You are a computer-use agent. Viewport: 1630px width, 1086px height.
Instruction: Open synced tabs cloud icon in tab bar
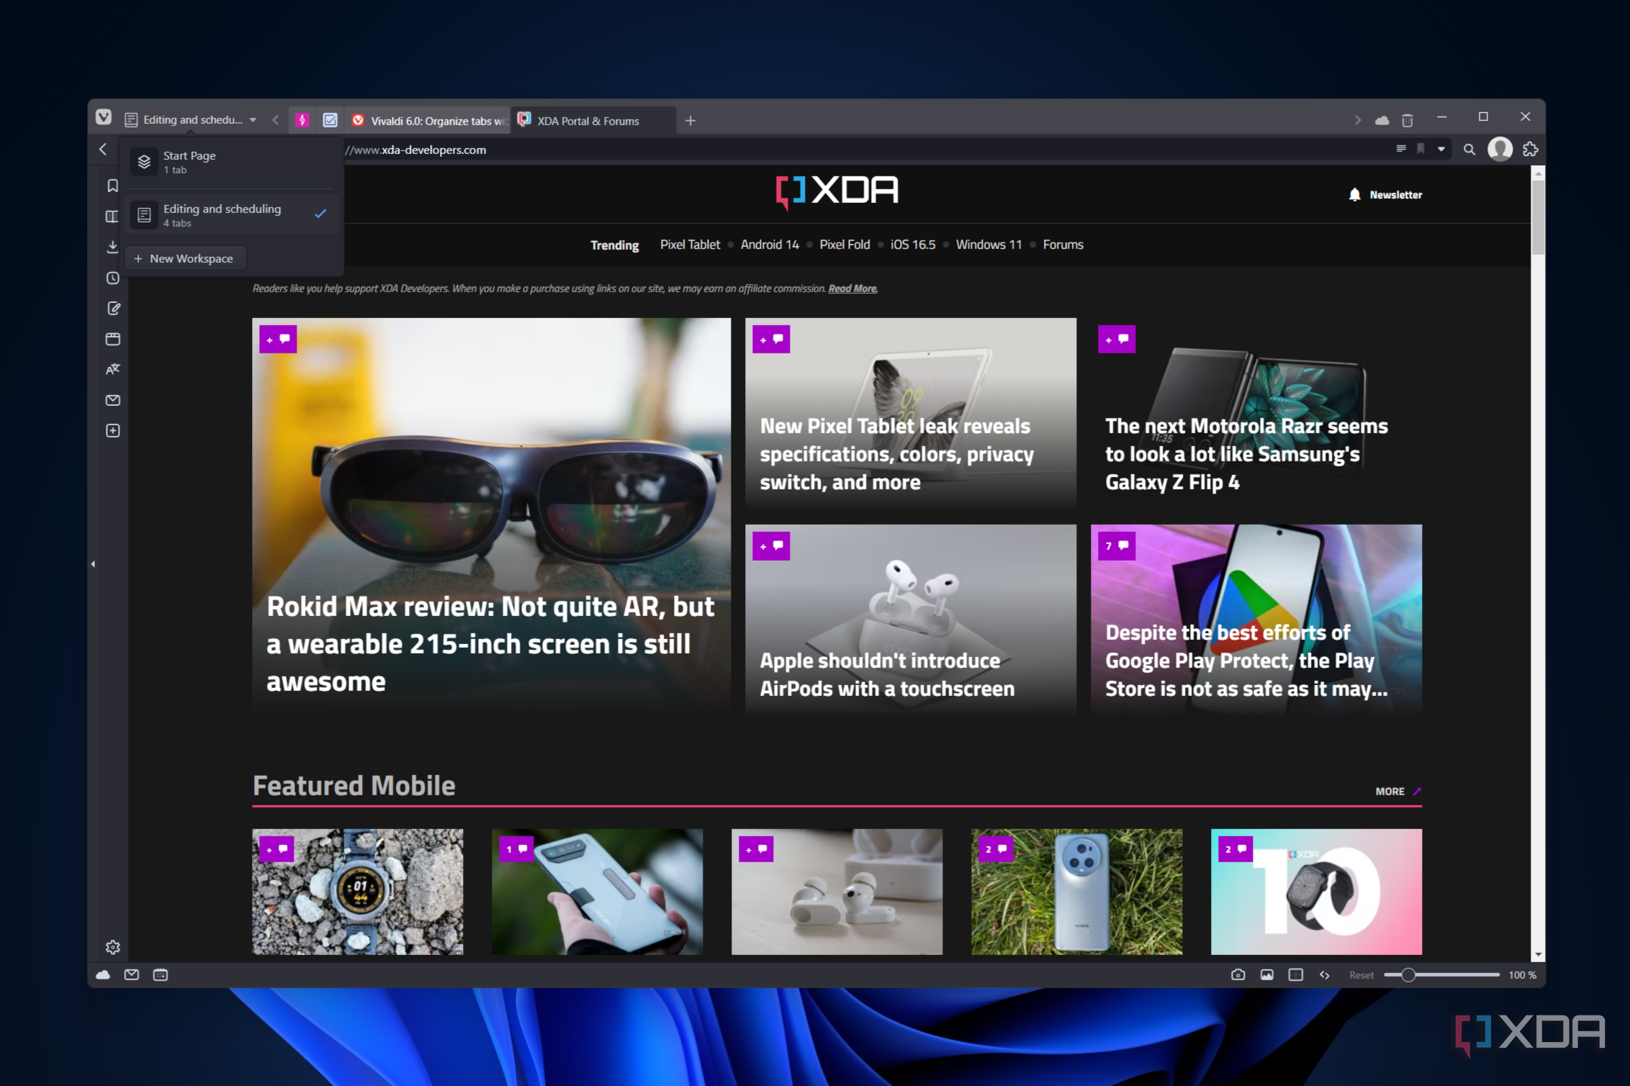(1382, 120)
